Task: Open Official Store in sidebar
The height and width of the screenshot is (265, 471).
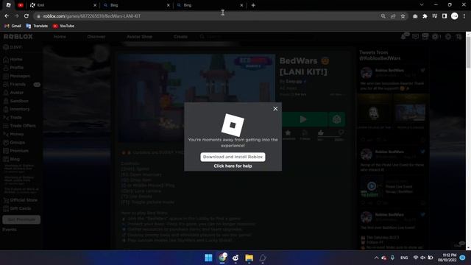Action: [21, 200]
